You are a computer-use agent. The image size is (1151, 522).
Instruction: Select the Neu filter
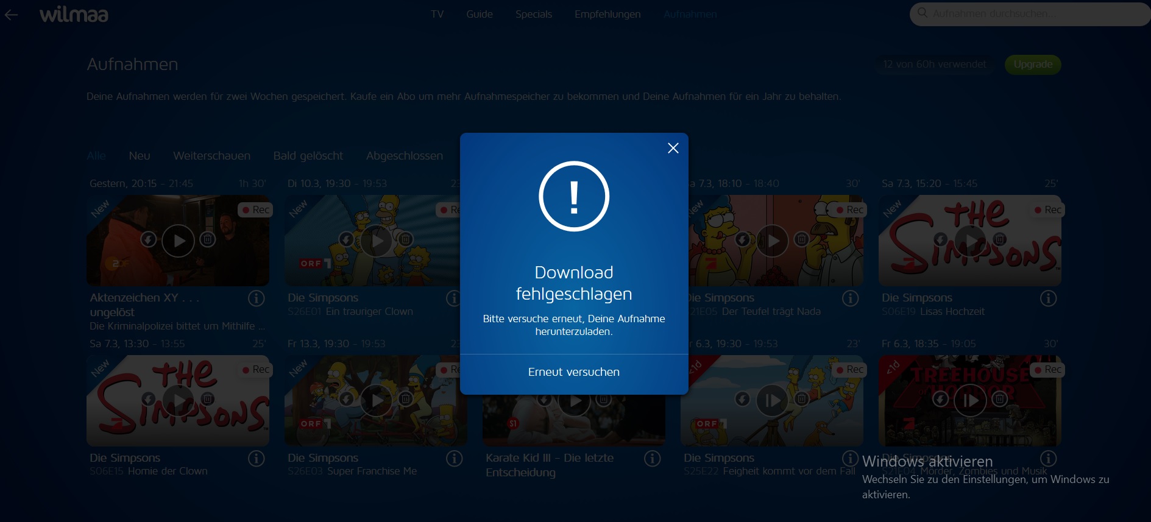(140, 156)
